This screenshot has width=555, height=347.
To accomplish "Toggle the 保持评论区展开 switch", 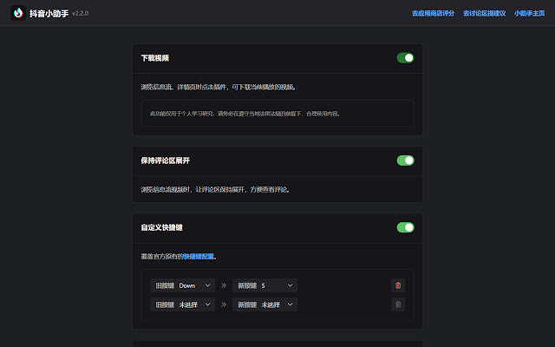I will [x=405, y=160].
